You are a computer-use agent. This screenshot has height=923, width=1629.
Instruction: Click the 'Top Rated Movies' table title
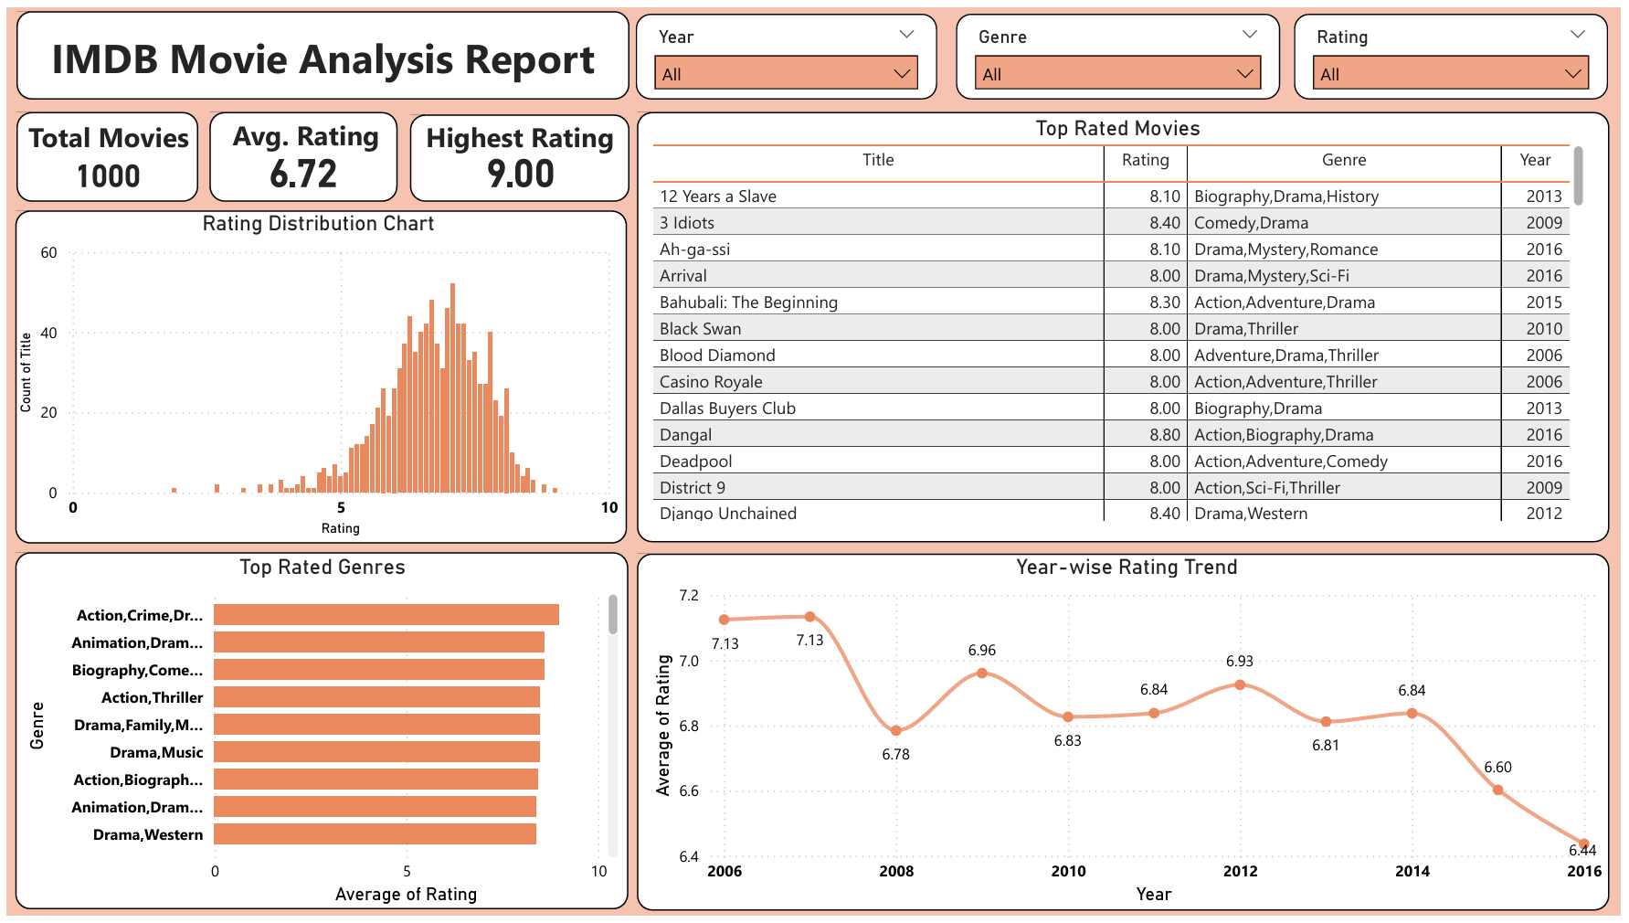click(1117, 129)
